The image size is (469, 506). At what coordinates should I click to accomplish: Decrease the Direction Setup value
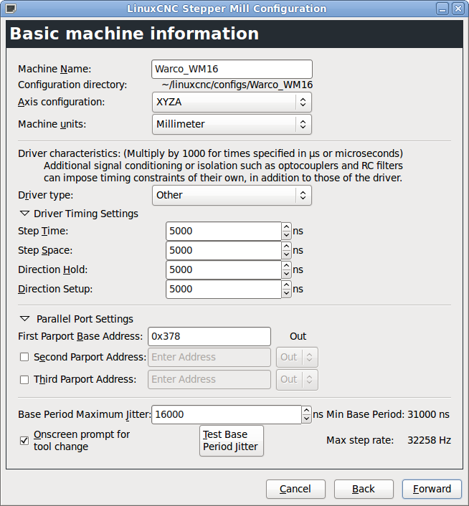[x=286, y=293]
